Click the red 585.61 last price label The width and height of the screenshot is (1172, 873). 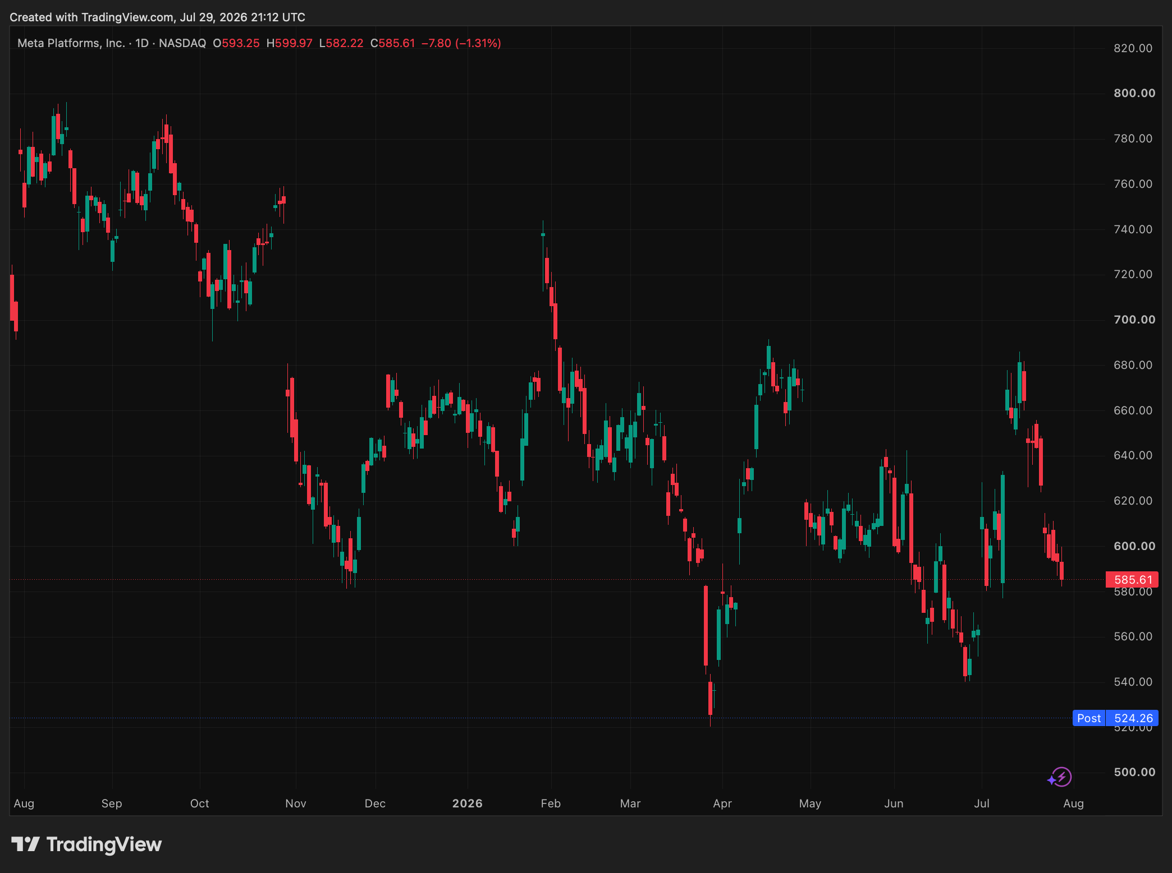click(x=1132, y=580)
